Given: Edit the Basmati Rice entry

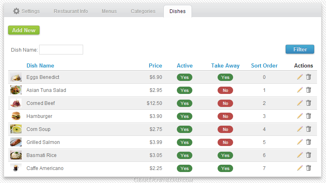Looking at the screenshot, I should pos(300,155).
